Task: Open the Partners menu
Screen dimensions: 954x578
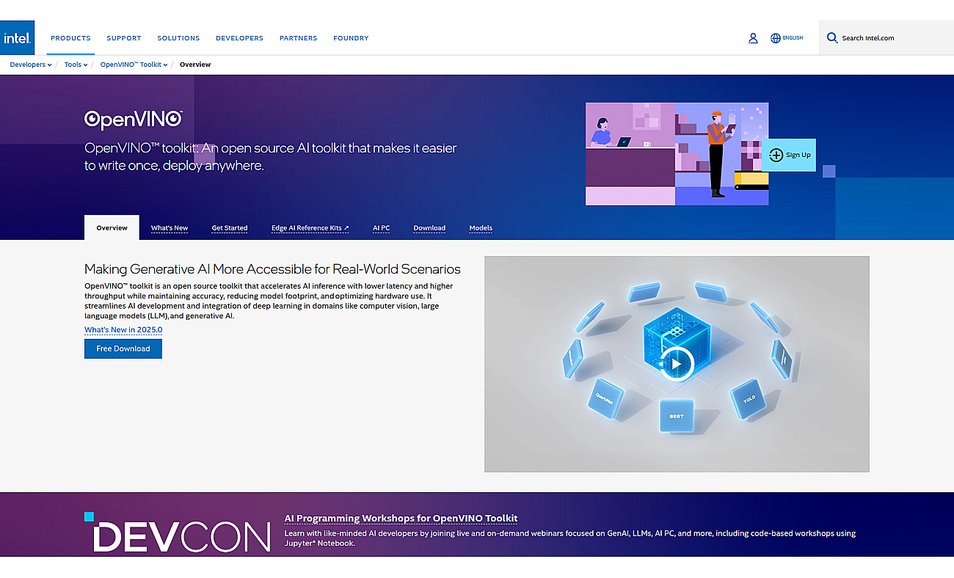Action: tap(299, 38)
